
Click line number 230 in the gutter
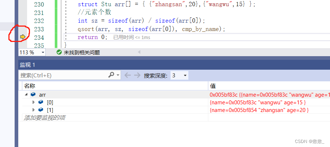point(39,4)
